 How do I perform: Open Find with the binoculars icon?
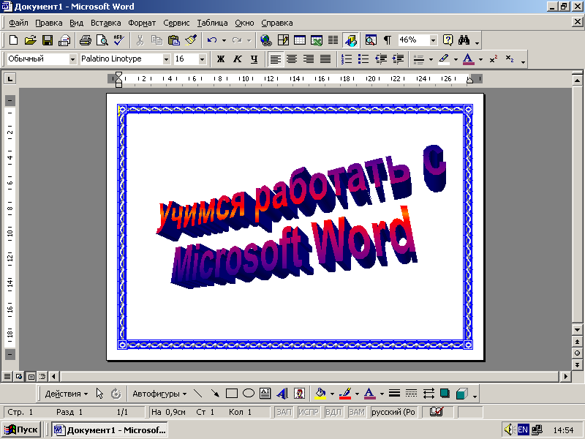coord(464,40)
